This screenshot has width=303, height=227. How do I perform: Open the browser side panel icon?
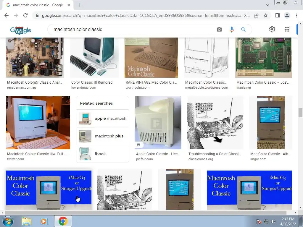277,15
